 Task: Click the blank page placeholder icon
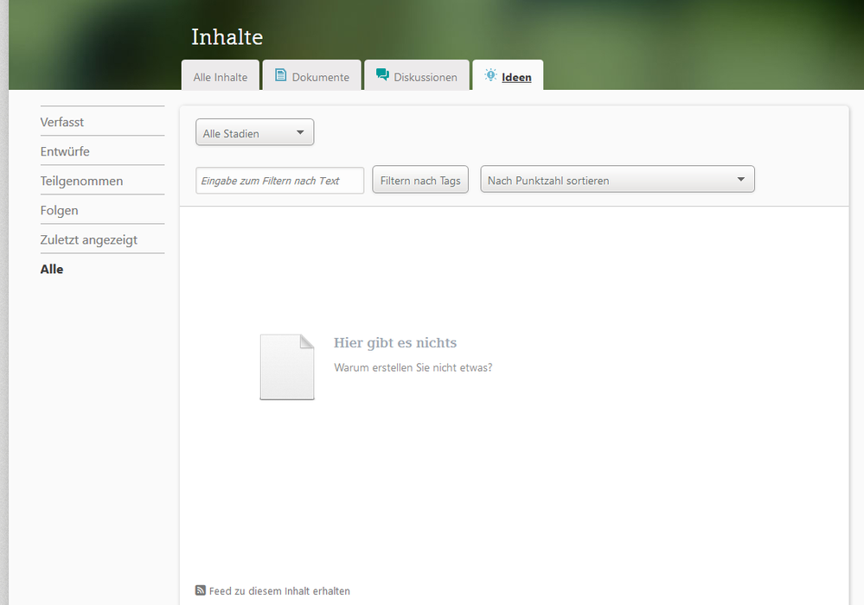(x=287, y=366)
